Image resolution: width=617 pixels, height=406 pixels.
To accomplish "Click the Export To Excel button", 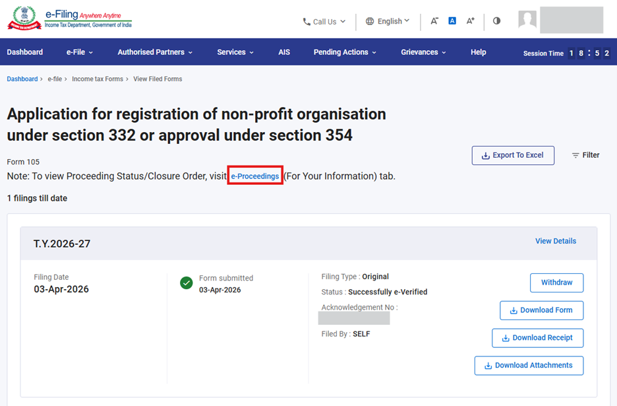I will (513, 155).
